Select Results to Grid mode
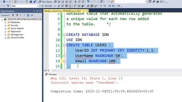 pos(92,6)
